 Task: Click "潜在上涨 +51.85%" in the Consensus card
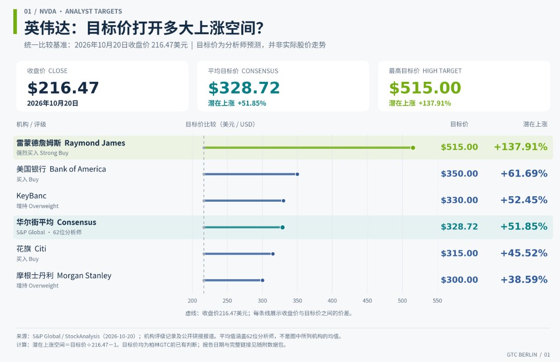[237, 103]
